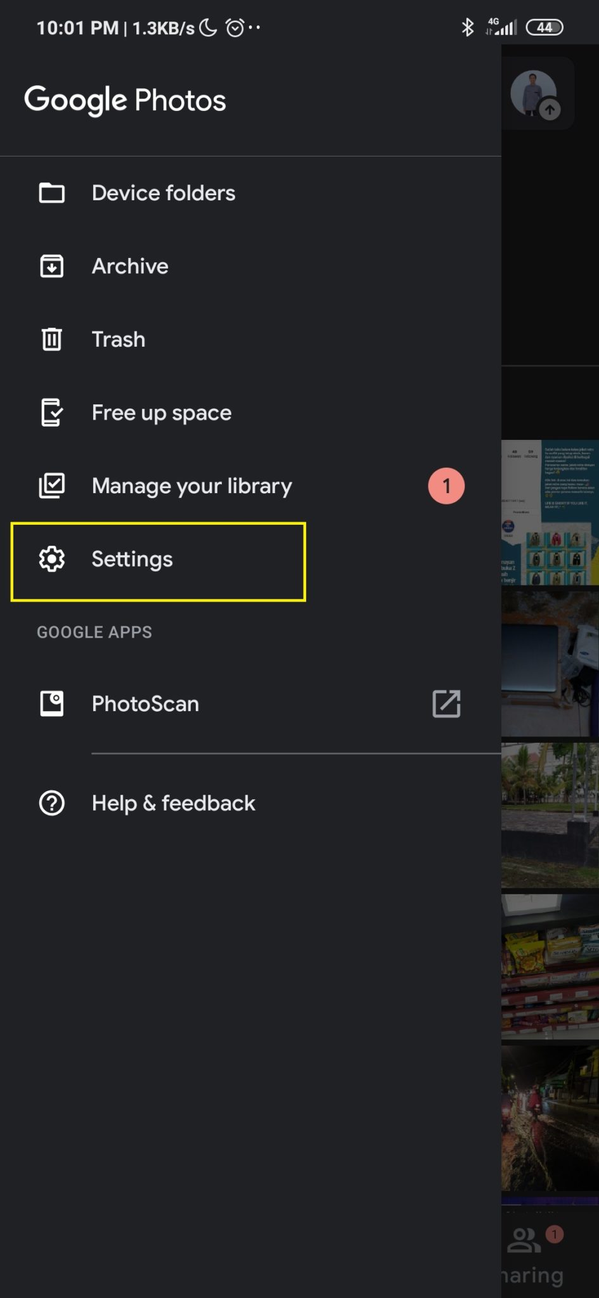Tap the red notification badge on Manage your library
The image size is (599, 1298).
click(446, 486)
